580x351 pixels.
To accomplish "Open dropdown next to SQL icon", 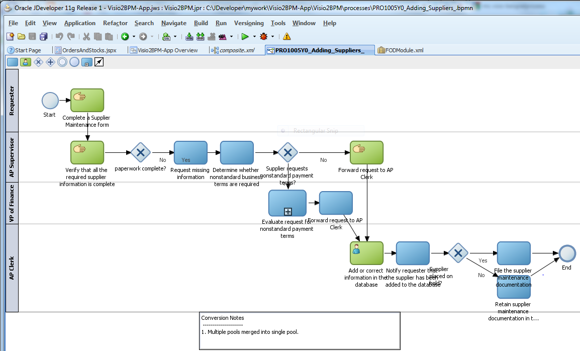I will coord(175,36).
